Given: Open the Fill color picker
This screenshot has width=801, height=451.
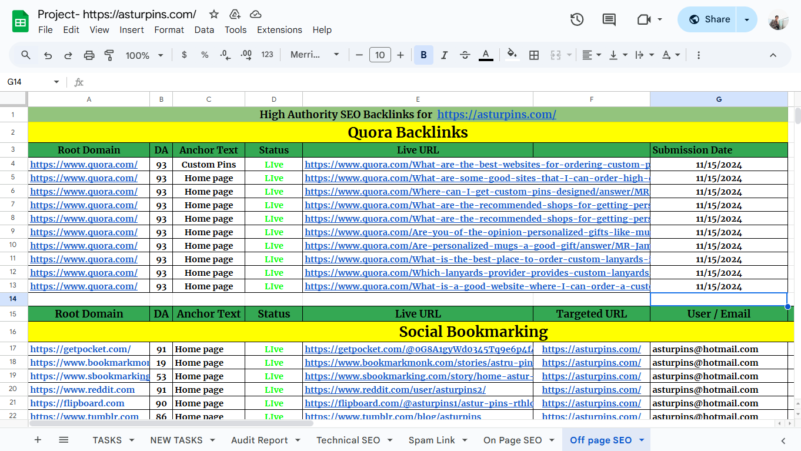Looking at the screenshot, I should 512,55.
